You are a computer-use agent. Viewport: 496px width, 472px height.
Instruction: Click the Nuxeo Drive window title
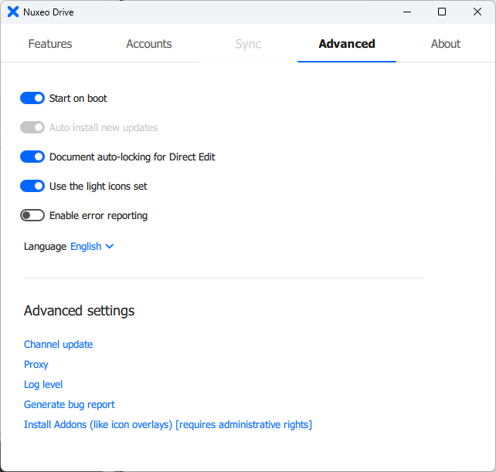pos(49,12)
